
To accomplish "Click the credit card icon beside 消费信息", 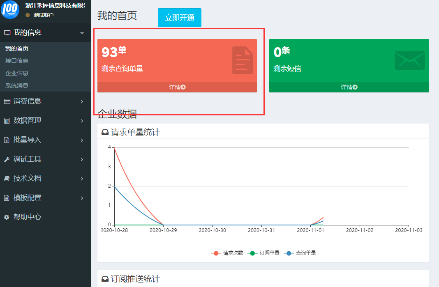I will (x=7, y=101).
